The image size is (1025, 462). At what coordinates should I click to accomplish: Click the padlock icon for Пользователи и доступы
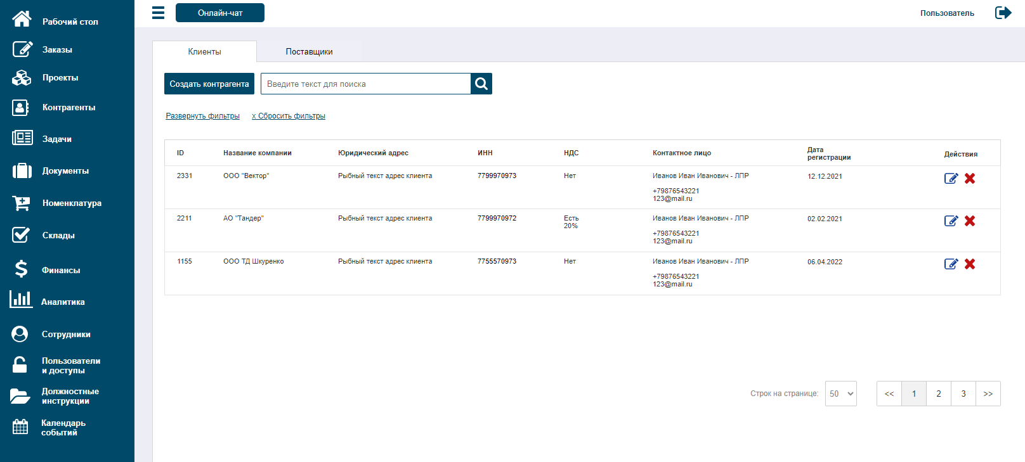pos(20,364)
